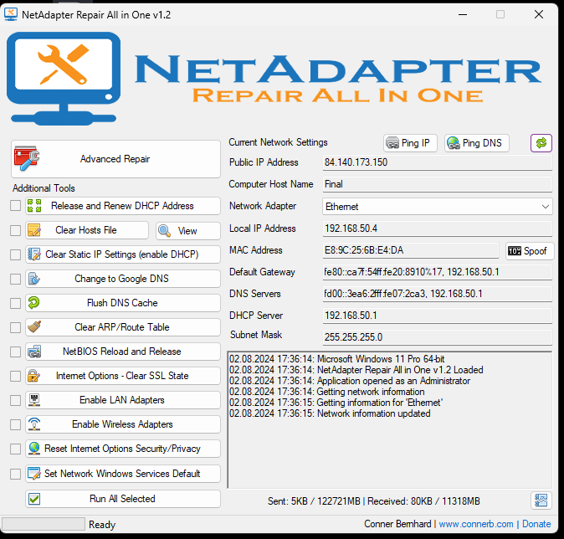Click the Enable LAN Adapters monitor icon
This screenshot has width=564, height=539.
(x=34, y=400)
